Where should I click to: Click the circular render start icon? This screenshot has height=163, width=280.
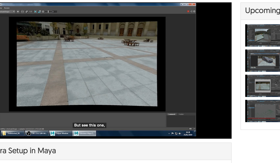coord(18,12)
